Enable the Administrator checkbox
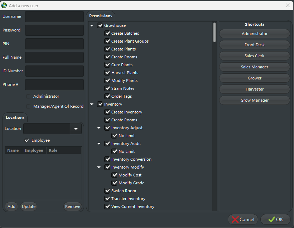294x228 pixels. click(x=28, y=96)
